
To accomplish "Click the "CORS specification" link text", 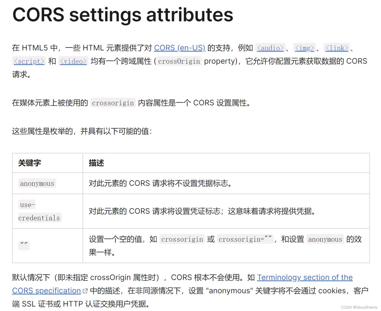I will (x=46, y=291).
